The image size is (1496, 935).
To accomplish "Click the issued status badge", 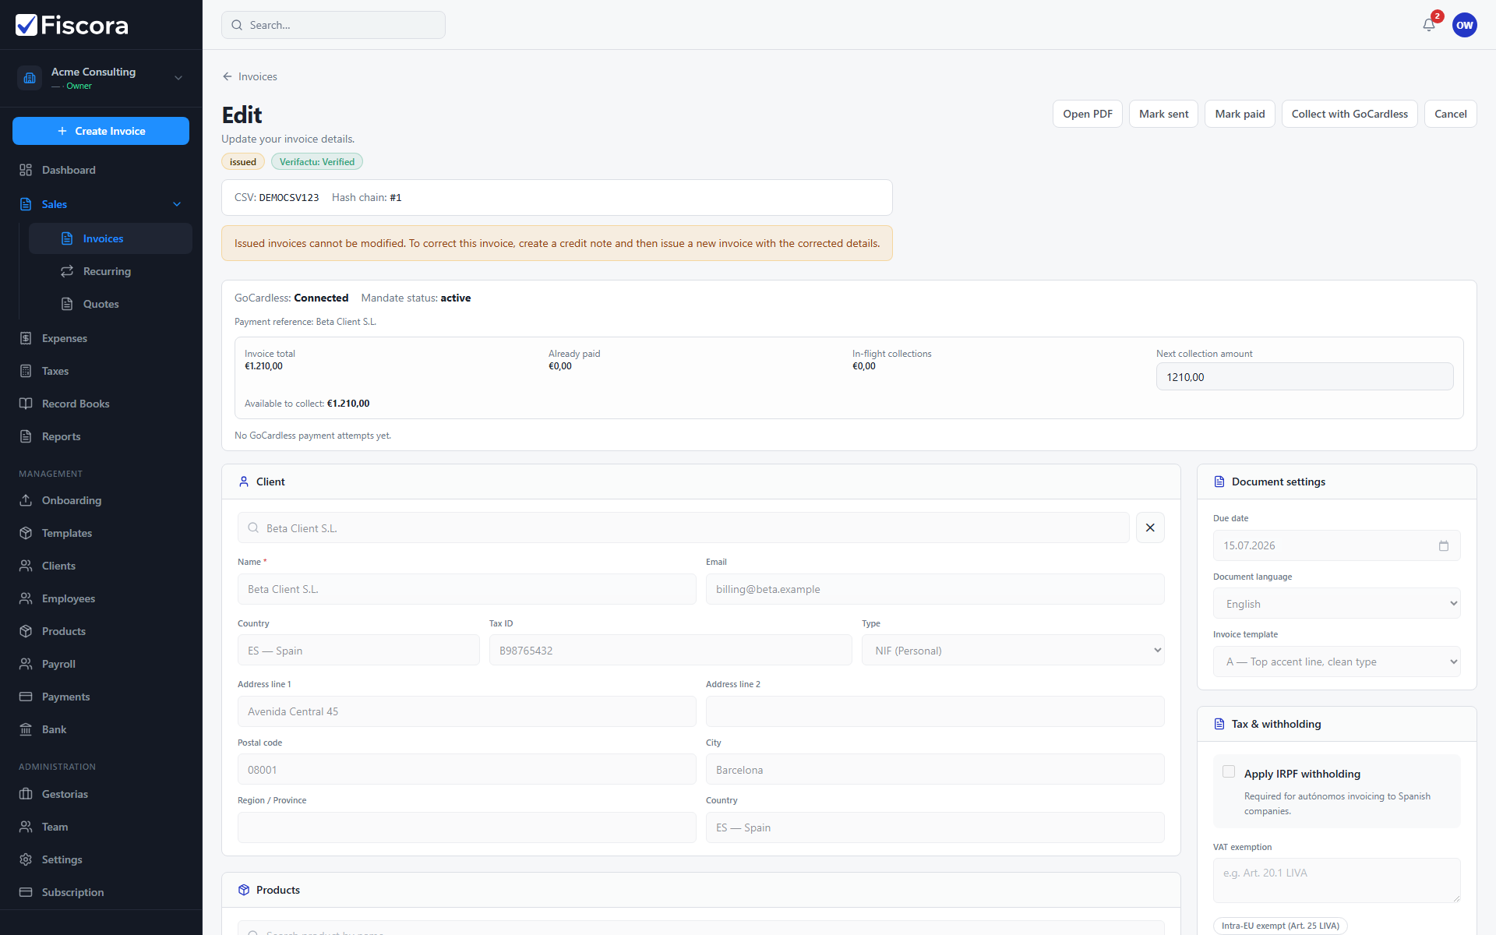I will click(x=243, y=161).
